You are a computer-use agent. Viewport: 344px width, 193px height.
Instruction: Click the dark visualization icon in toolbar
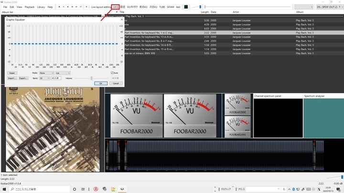pyautogui.click(x=186, y=7)
